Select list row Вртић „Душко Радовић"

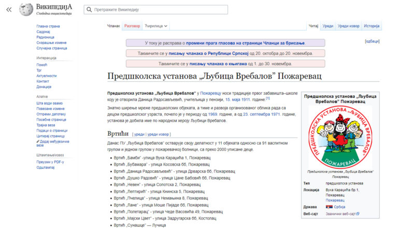(172, 178)
